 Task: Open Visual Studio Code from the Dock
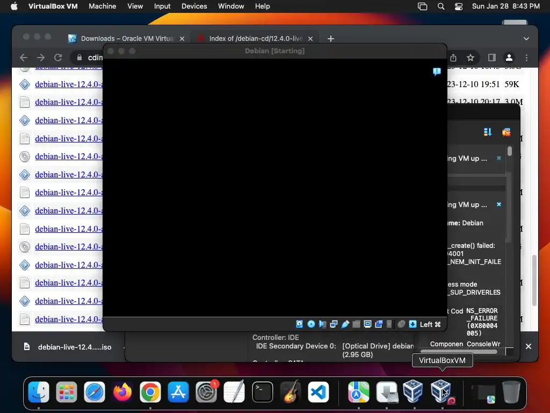pyautogui.click(x=318, y=392)
